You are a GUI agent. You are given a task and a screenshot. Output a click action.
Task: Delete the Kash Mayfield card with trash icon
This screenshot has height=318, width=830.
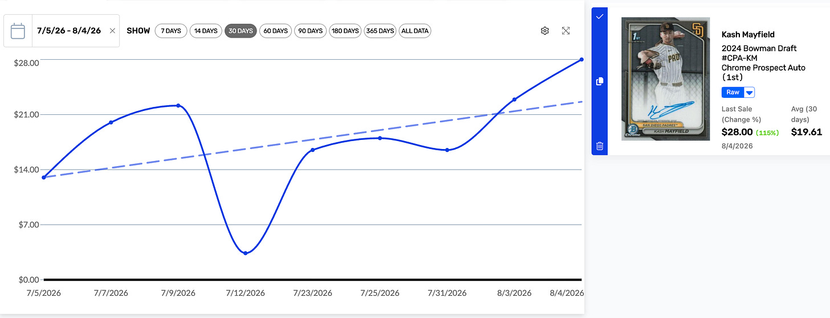pyautogui.click(x=600, y=146)
